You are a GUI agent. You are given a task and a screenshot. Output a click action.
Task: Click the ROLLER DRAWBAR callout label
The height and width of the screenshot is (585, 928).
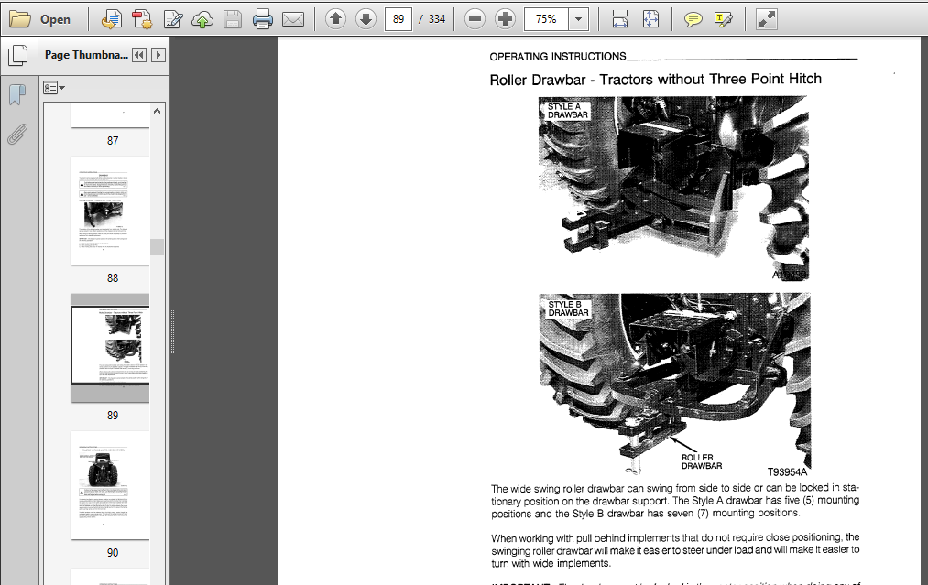click(x=702, y=461)
